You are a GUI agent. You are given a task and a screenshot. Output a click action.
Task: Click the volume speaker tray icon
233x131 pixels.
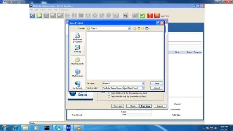[x=216, y=128]
